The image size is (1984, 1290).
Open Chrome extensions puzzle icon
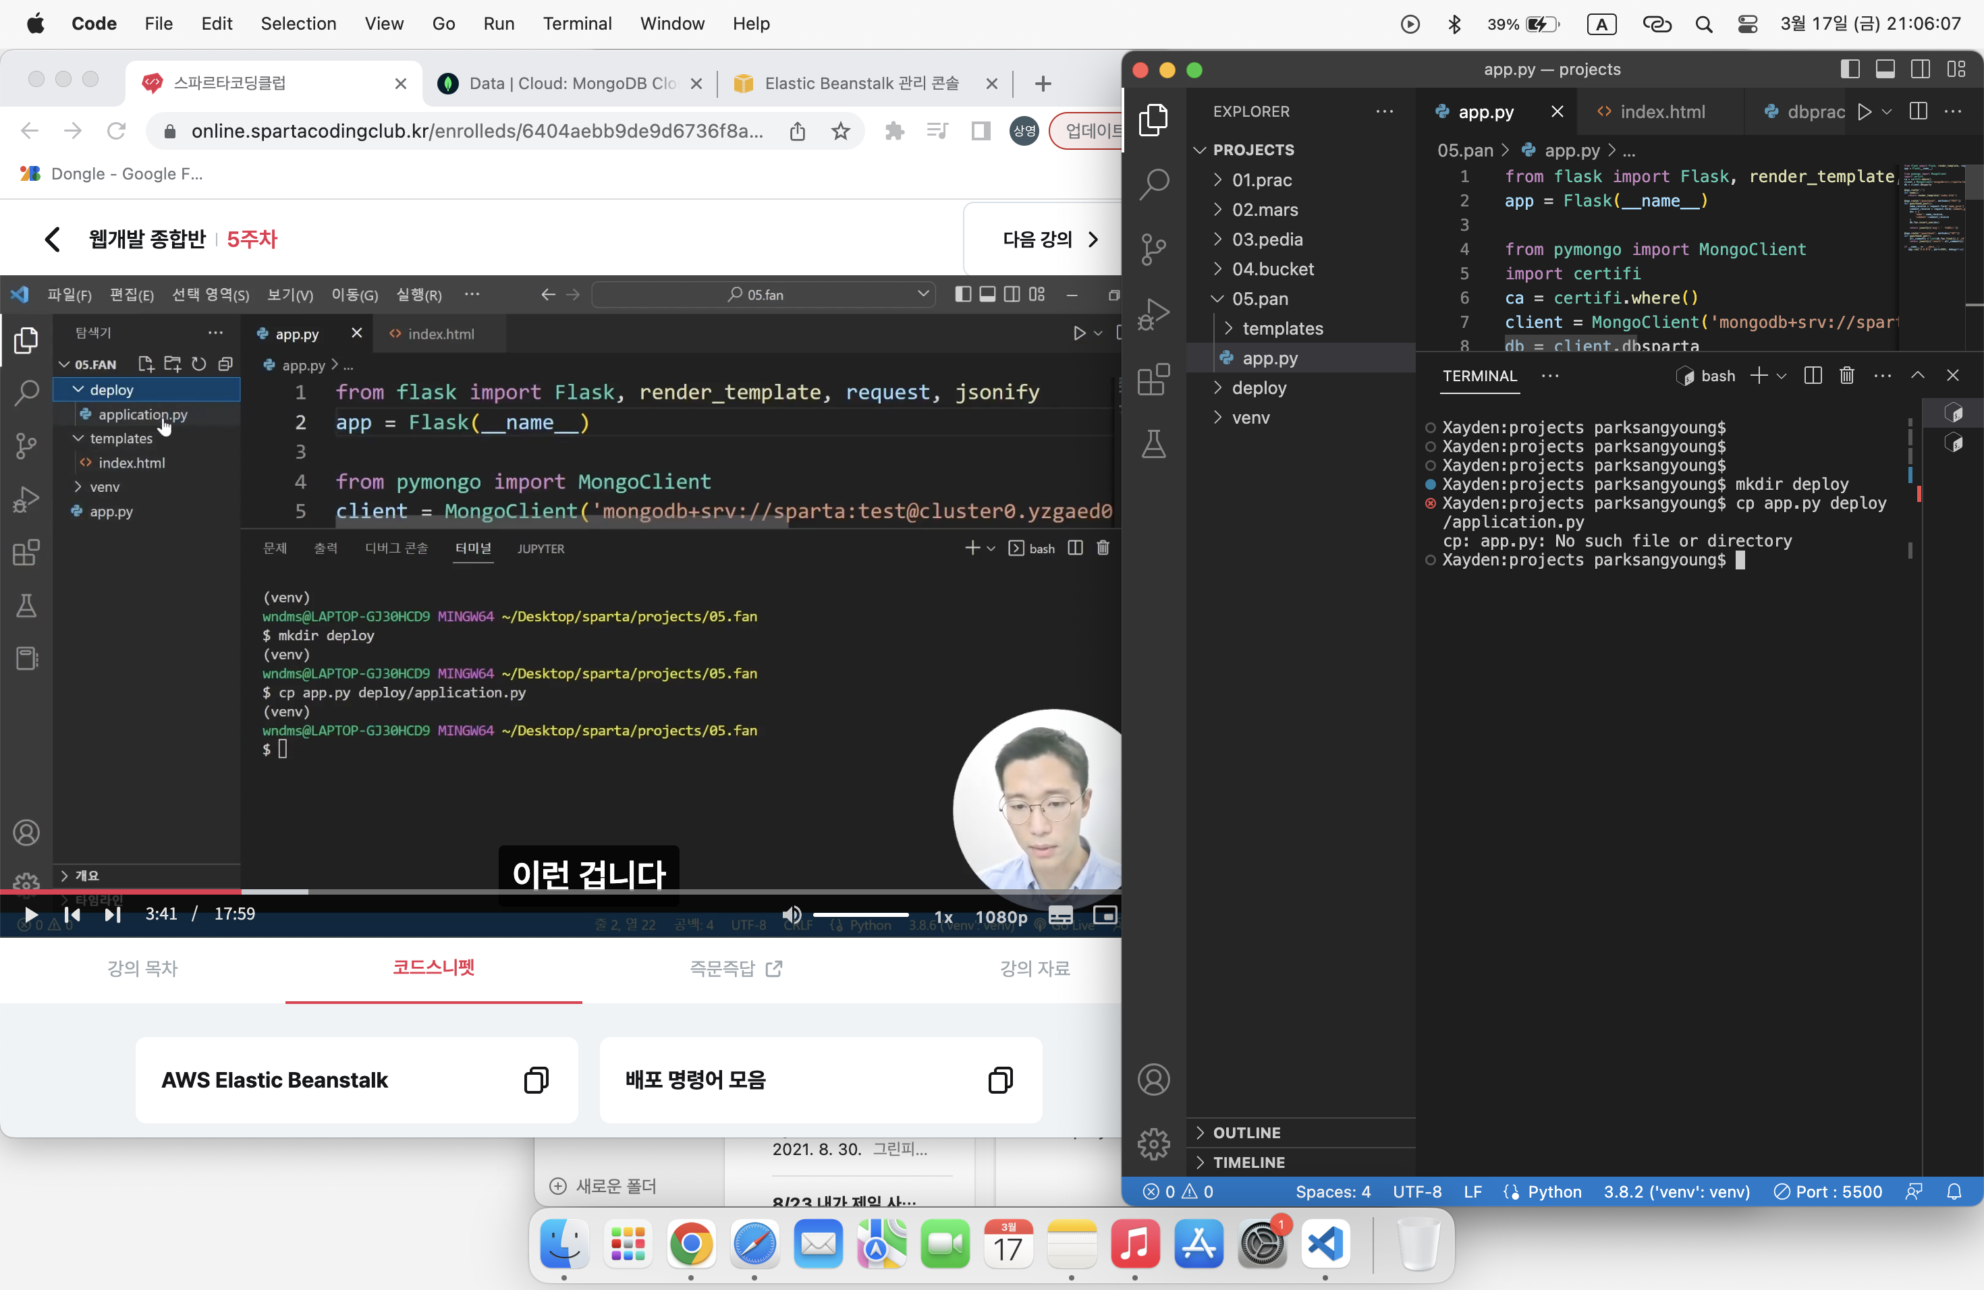894,131
